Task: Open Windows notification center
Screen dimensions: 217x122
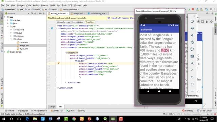Action: pos(212,119)
